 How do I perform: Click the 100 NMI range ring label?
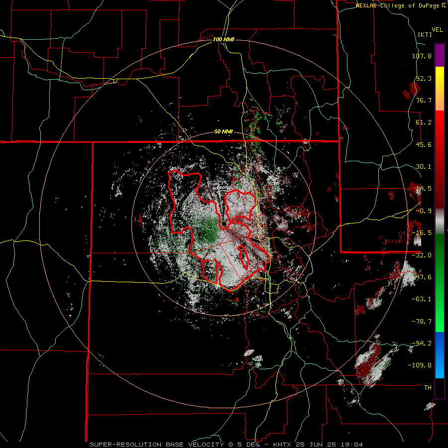[x=224, y=39]
